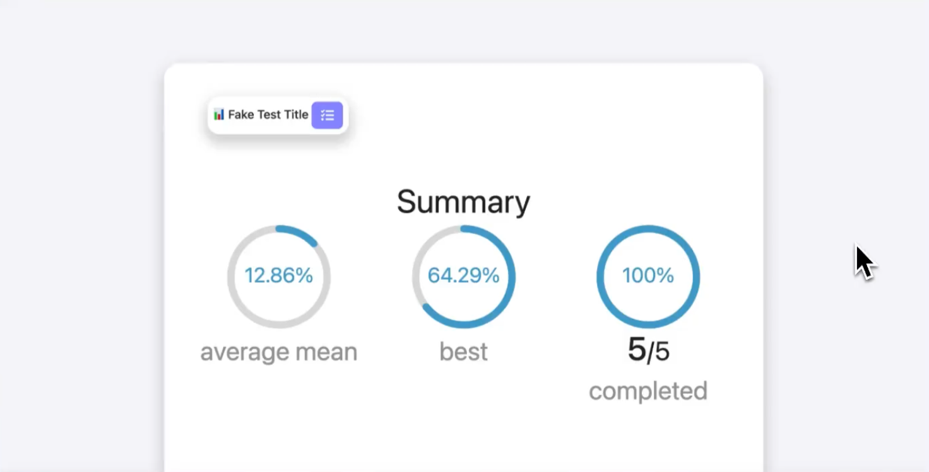Screen dimensions: 929x472
Task: Click the /5 total count text
Action: [x=659, y=352]
